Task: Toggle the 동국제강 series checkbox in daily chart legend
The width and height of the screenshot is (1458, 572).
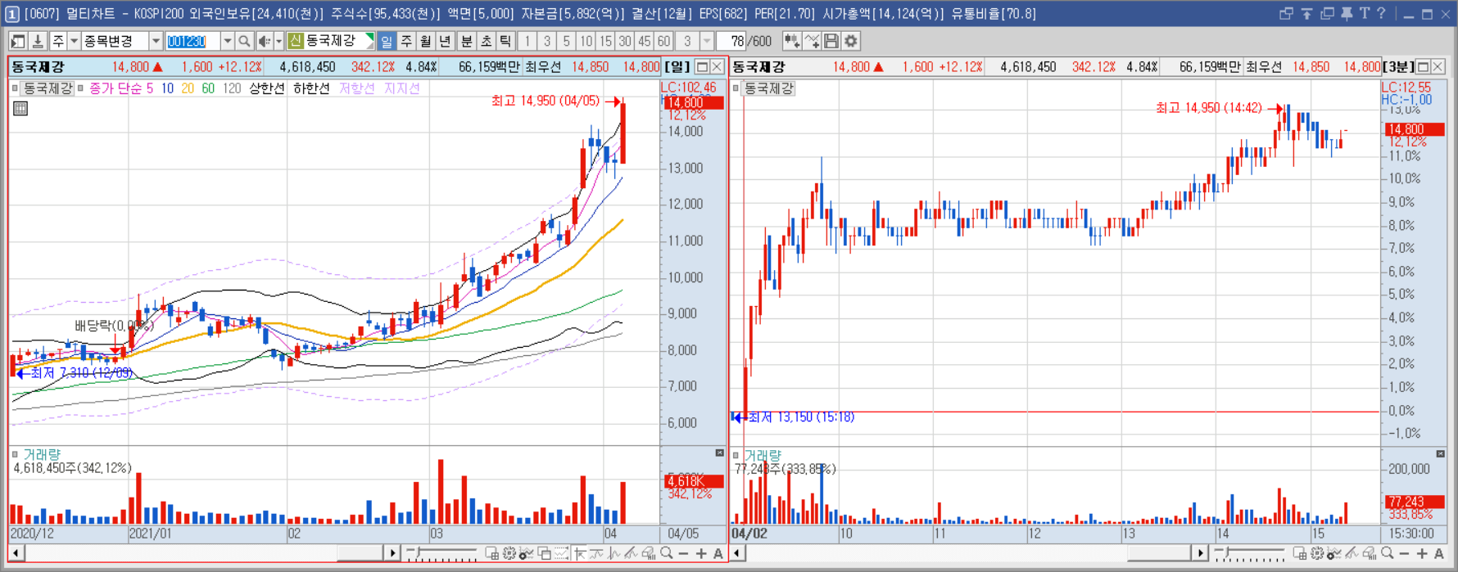Action: click(16, 88)
